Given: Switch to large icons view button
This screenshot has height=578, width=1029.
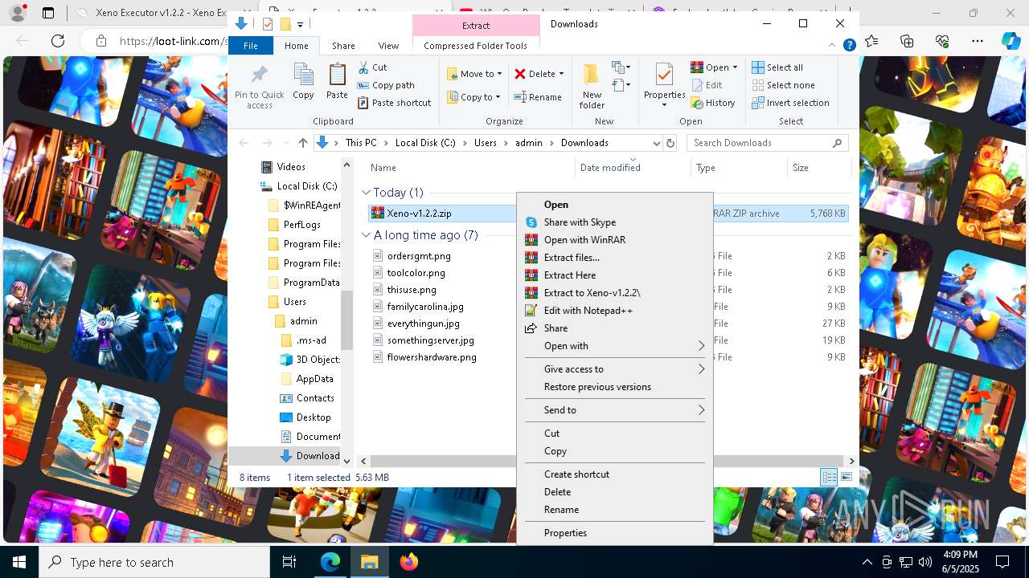Looking at the screenshot, I should (846, 477).
